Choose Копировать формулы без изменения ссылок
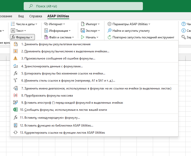This screenshot has height=156, width=191. [94, 73]
